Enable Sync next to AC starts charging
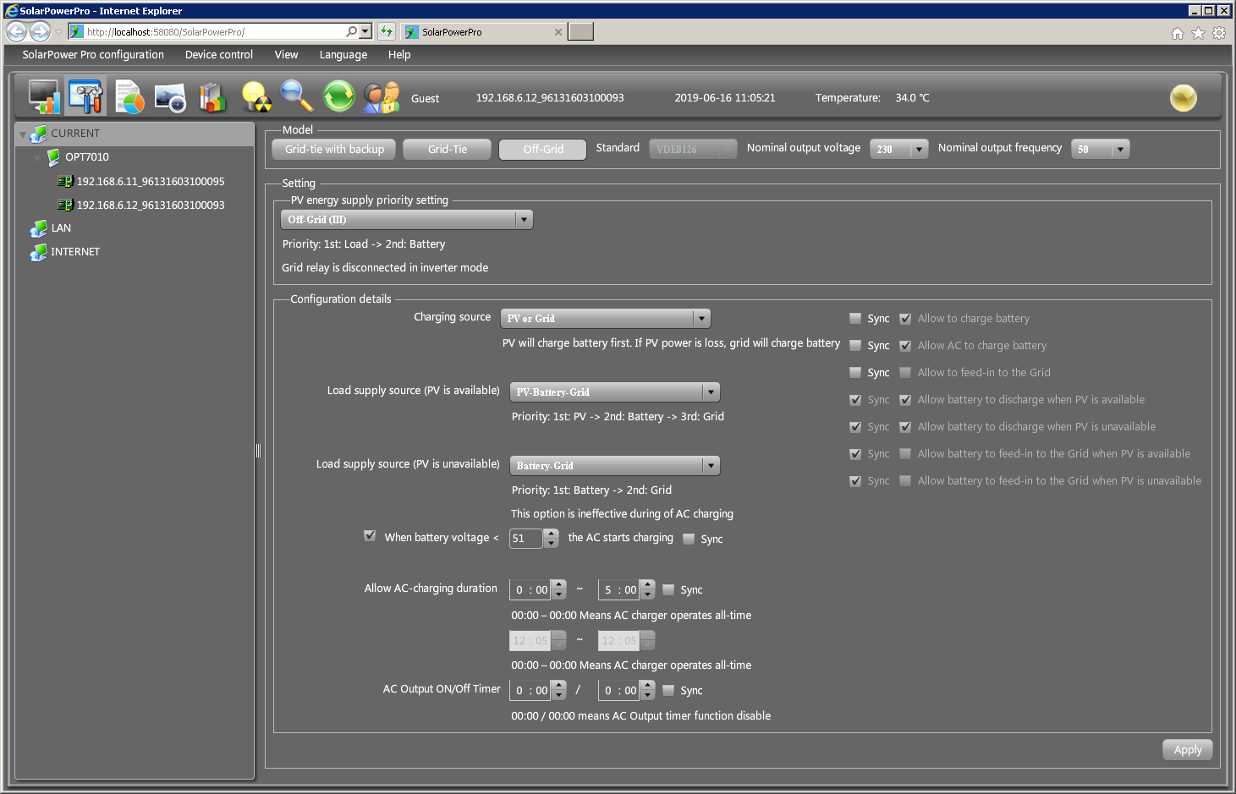Screen dimensions: 1236x794 point(689,539)
